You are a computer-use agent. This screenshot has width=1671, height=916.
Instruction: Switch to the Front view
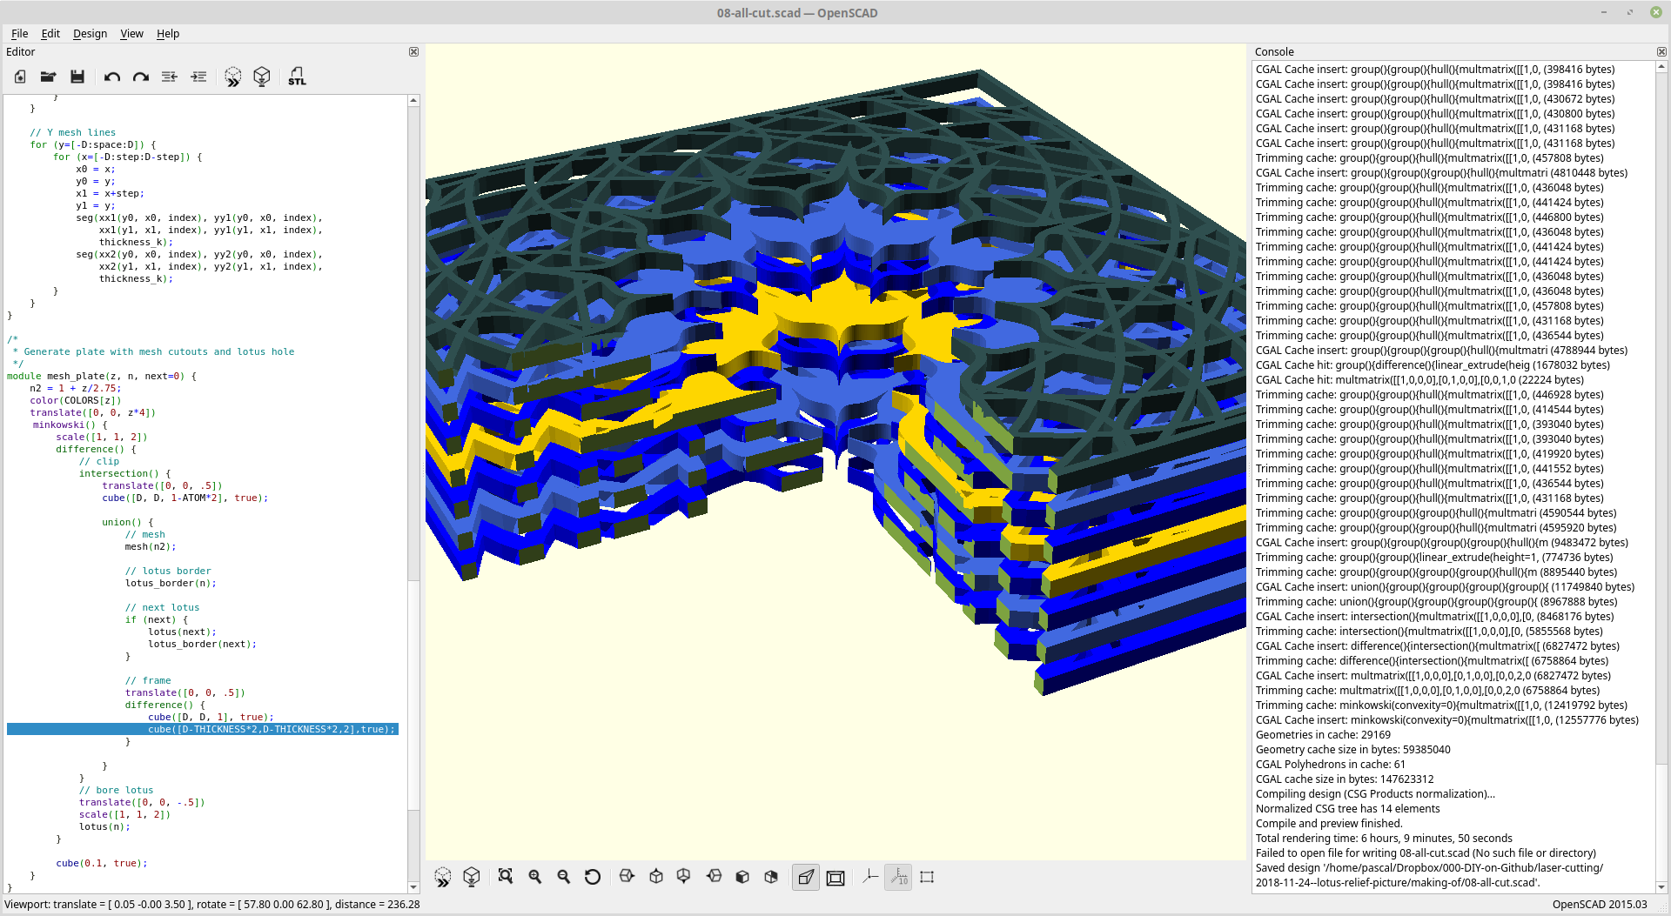[x=742, y=877]
